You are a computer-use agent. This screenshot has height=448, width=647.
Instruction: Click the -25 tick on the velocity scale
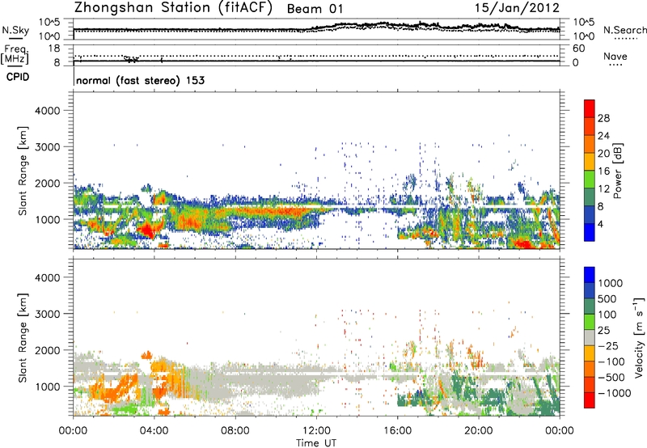(x=608, y=345)
